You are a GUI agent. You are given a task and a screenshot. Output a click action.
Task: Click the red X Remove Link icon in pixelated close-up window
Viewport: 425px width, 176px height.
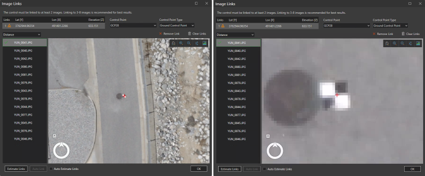tap(374, 34)
